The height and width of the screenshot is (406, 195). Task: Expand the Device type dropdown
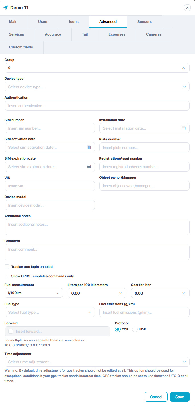(x=97, y=87)
